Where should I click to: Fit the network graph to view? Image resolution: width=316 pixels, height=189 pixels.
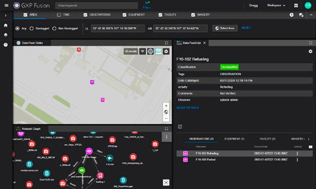click(x=166, y=182)
